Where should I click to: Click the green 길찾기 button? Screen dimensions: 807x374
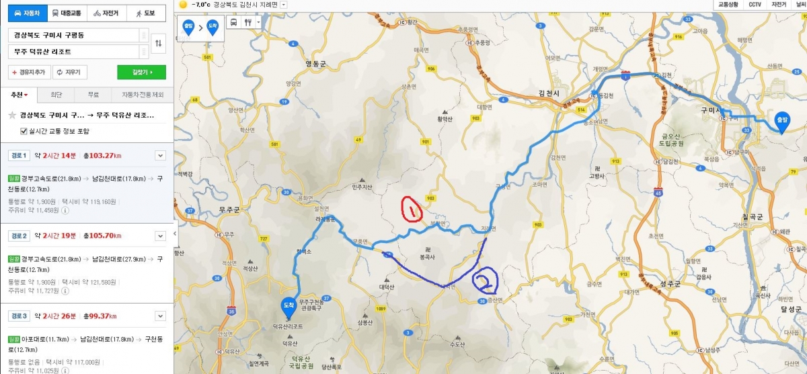coord(141,72)
